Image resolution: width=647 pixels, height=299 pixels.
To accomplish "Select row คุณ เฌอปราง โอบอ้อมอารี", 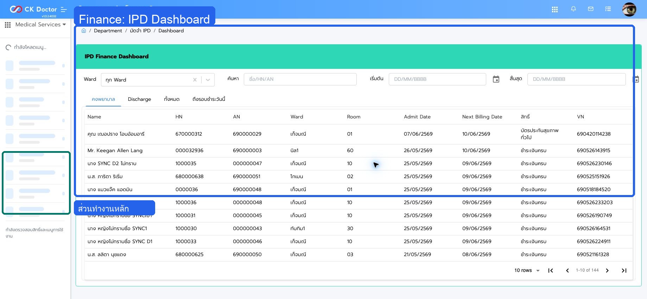I will click(x=358, y=134).
